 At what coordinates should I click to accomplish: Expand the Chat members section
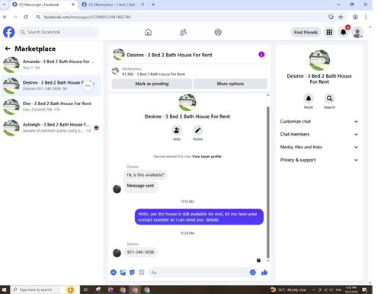click(319, 134)
